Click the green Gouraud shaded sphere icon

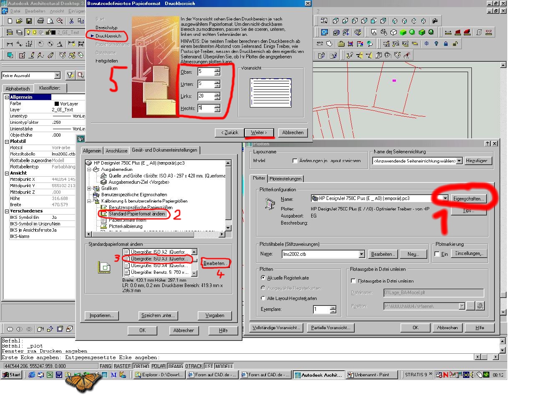pyautogui.click(x=412, y=32)
